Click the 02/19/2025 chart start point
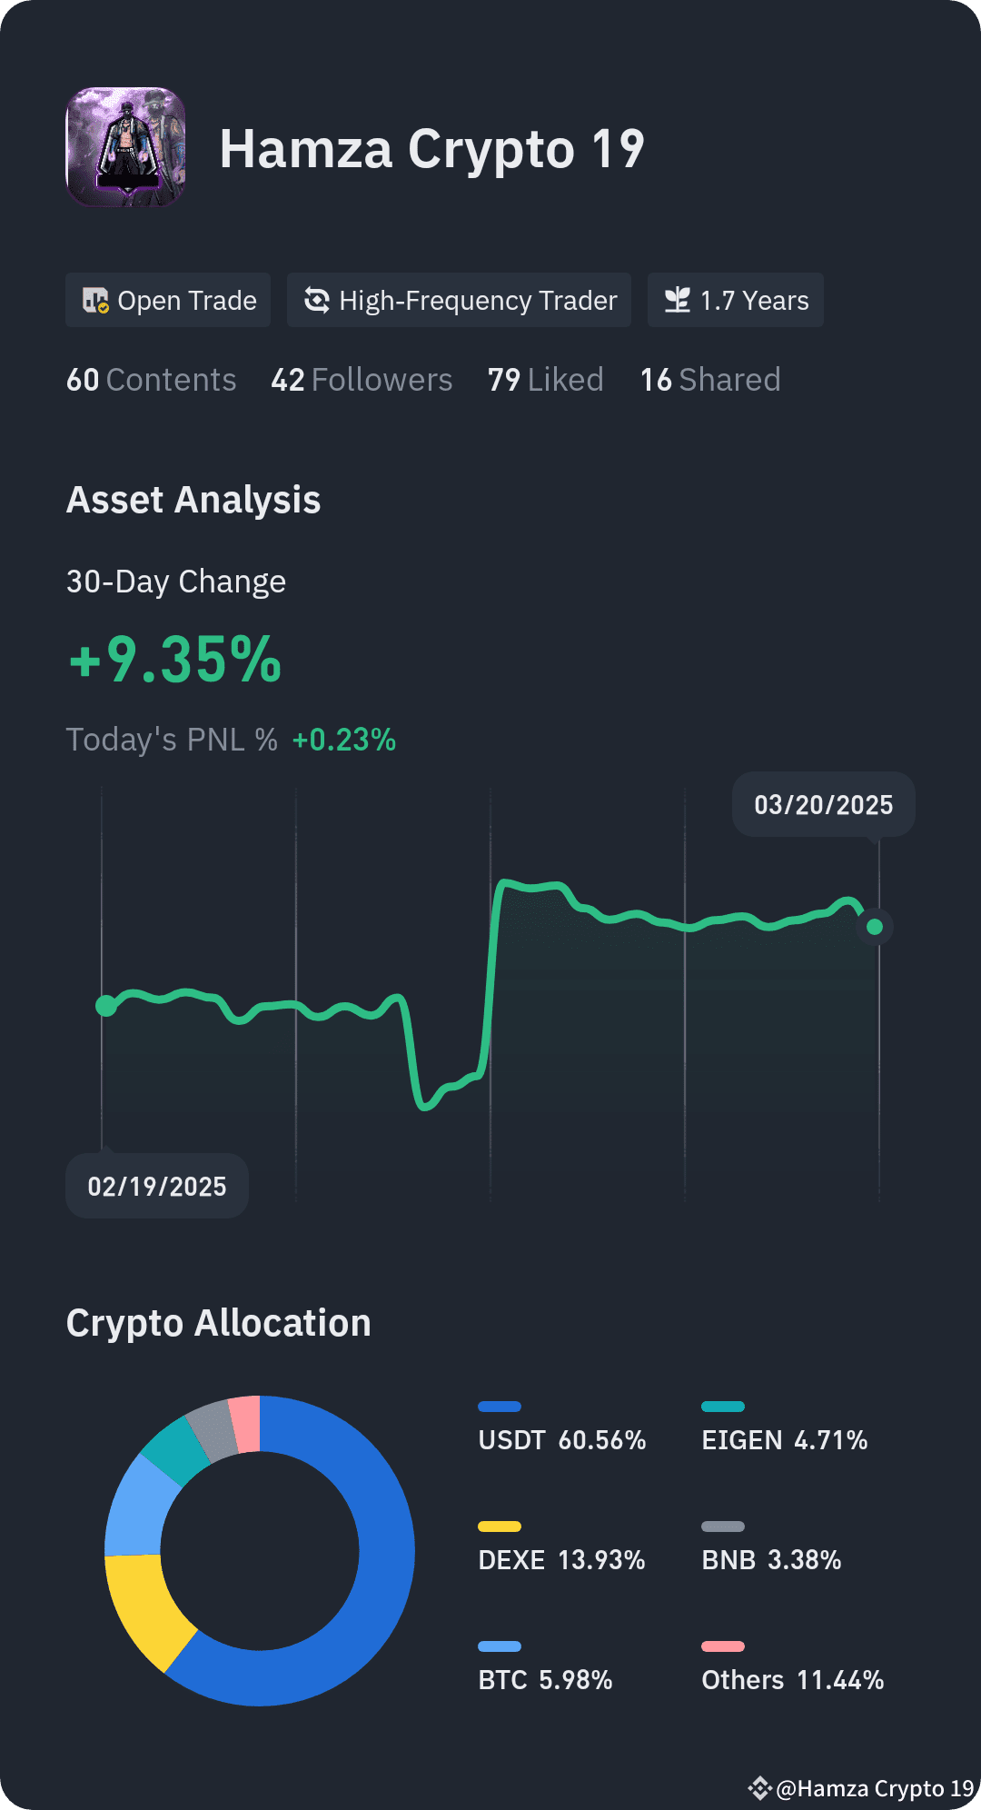Screen dimensions: 981x1810 [106, 1006]
